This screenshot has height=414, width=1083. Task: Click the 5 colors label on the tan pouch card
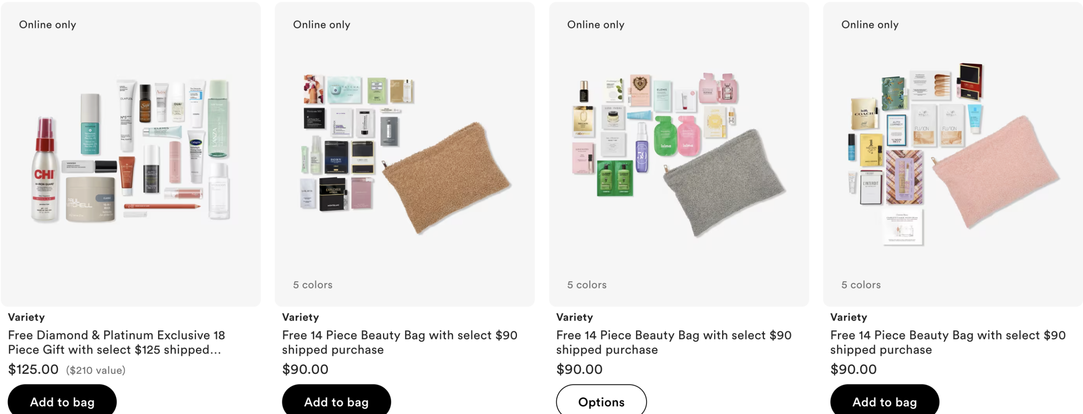click(x=313, y=285)
